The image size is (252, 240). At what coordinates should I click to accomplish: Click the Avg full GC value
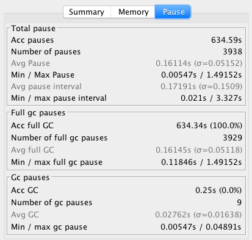(x=199, y=150)
